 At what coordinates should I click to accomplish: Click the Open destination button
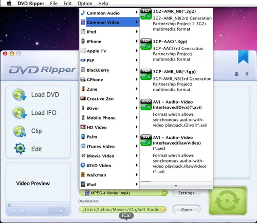pos(187,210)
